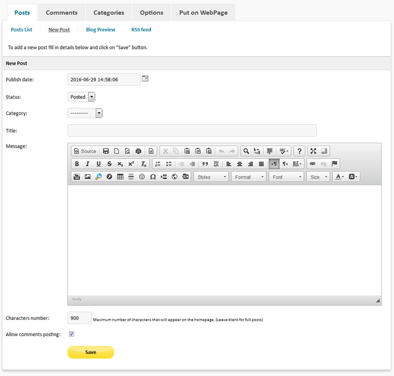Click the Insert Link icon
The height and width of the screenshot is (376, 394).
pos(312,163)
